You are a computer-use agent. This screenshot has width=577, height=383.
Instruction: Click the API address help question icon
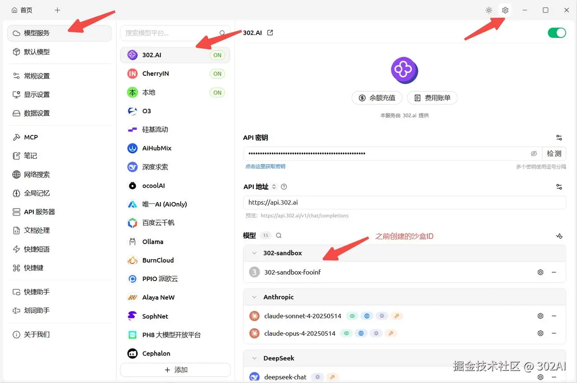[x=284, y=187]
